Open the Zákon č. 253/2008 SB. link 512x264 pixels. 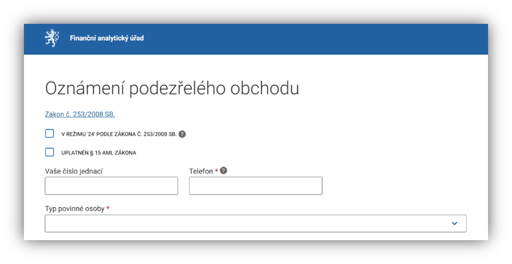point(80,114)
